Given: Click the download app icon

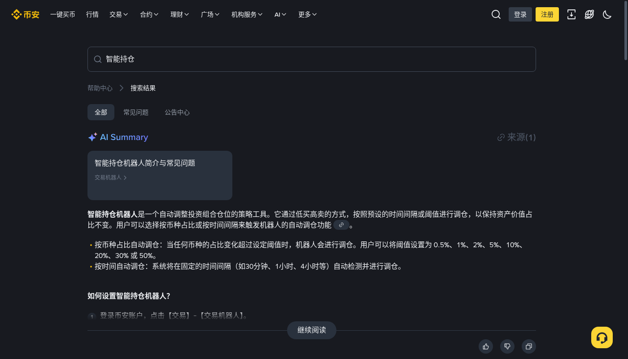Looking at the screenshot, I should (x=571, y=14).
